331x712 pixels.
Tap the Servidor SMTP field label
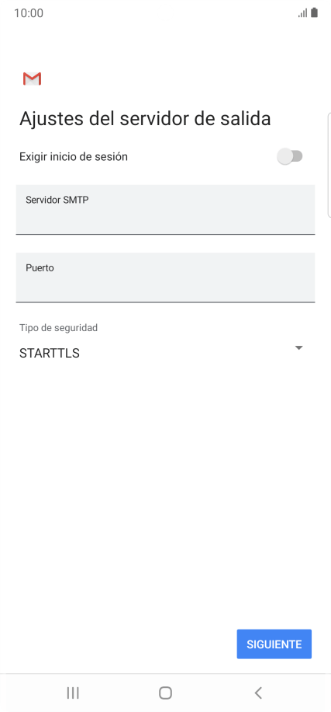coord(57,200)
